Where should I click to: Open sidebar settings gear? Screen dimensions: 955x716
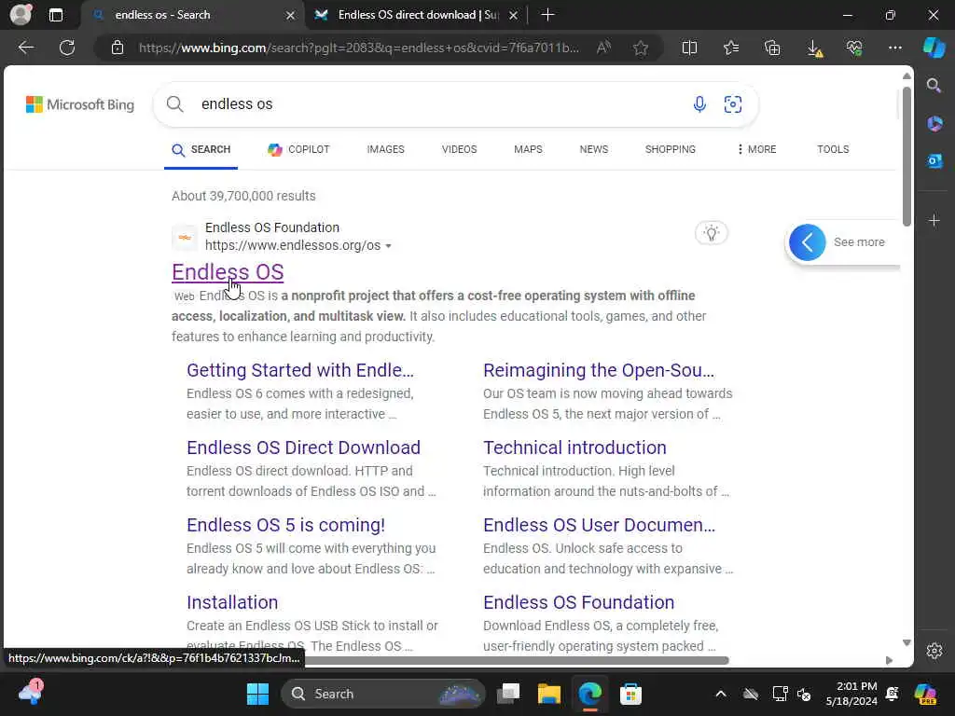point(934,651)
